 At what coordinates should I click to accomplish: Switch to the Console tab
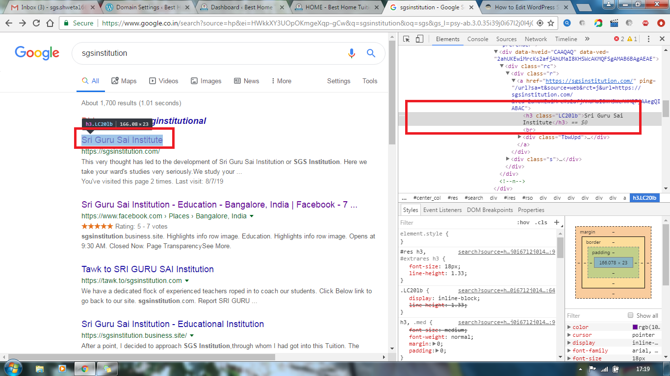[477, 39]
